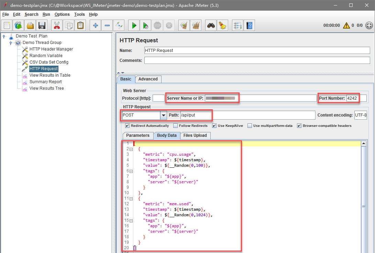The height and width of the screenshot is (253, 375).
Task: Click the Toggle enable/disable icon
Action: click(x=119, y=25)
